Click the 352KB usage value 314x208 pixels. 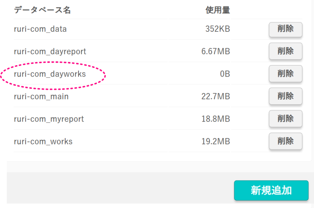(x=217, y=29)
